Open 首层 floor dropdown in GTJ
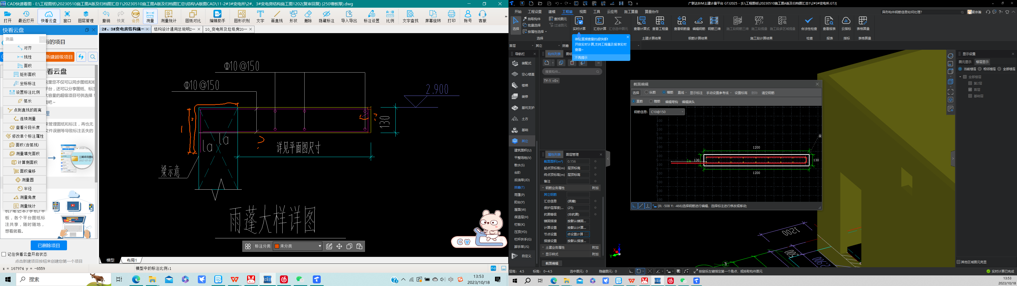1017x286 pixels. [521, 46]
